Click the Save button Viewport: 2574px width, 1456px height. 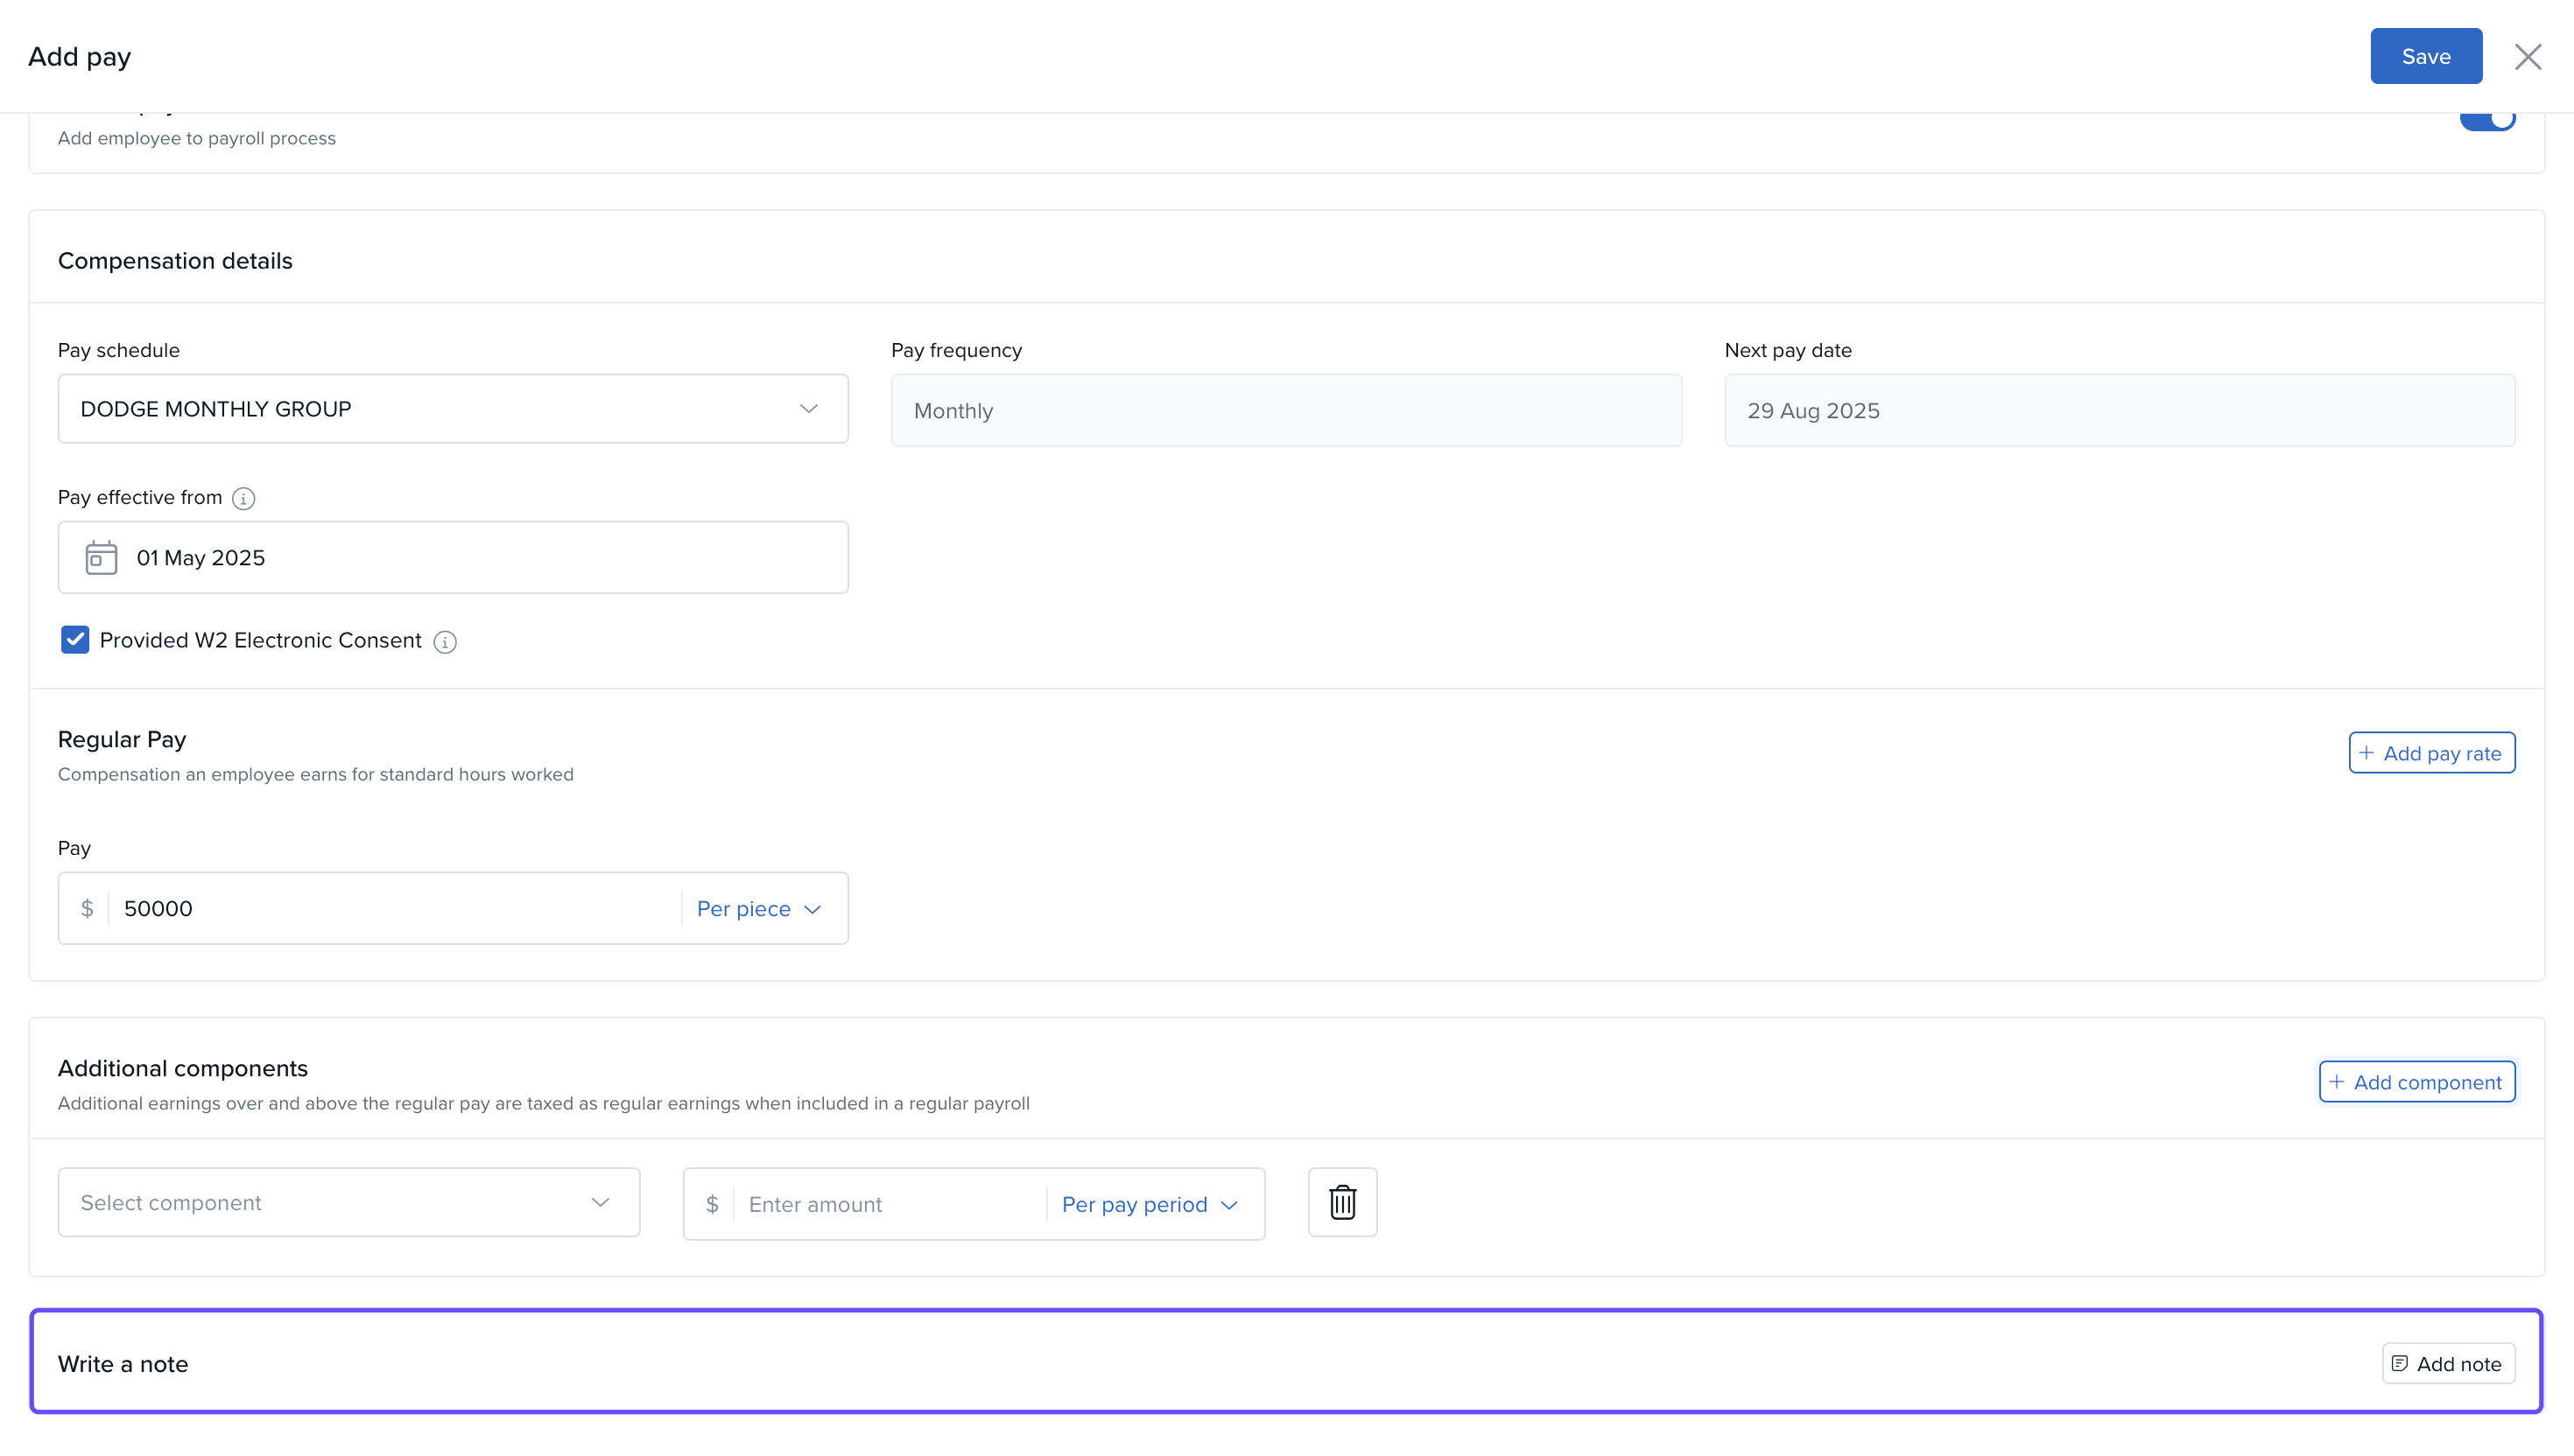[2425, 57]
